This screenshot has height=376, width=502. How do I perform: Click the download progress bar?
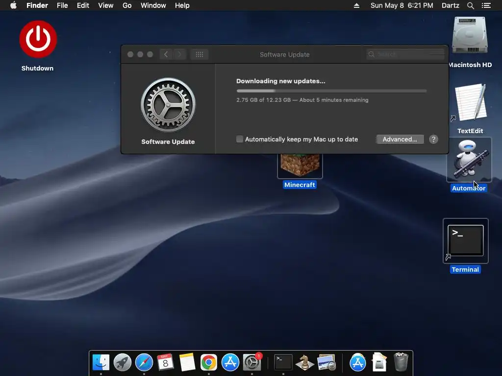(331, 91)
